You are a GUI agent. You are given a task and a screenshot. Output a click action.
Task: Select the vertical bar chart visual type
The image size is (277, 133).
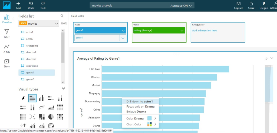pos(42,98)
